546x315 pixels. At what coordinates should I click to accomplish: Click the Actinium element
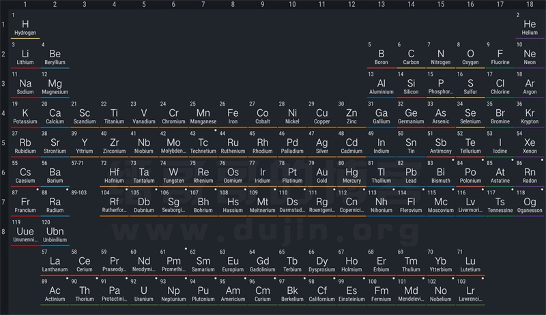point(55,290)
